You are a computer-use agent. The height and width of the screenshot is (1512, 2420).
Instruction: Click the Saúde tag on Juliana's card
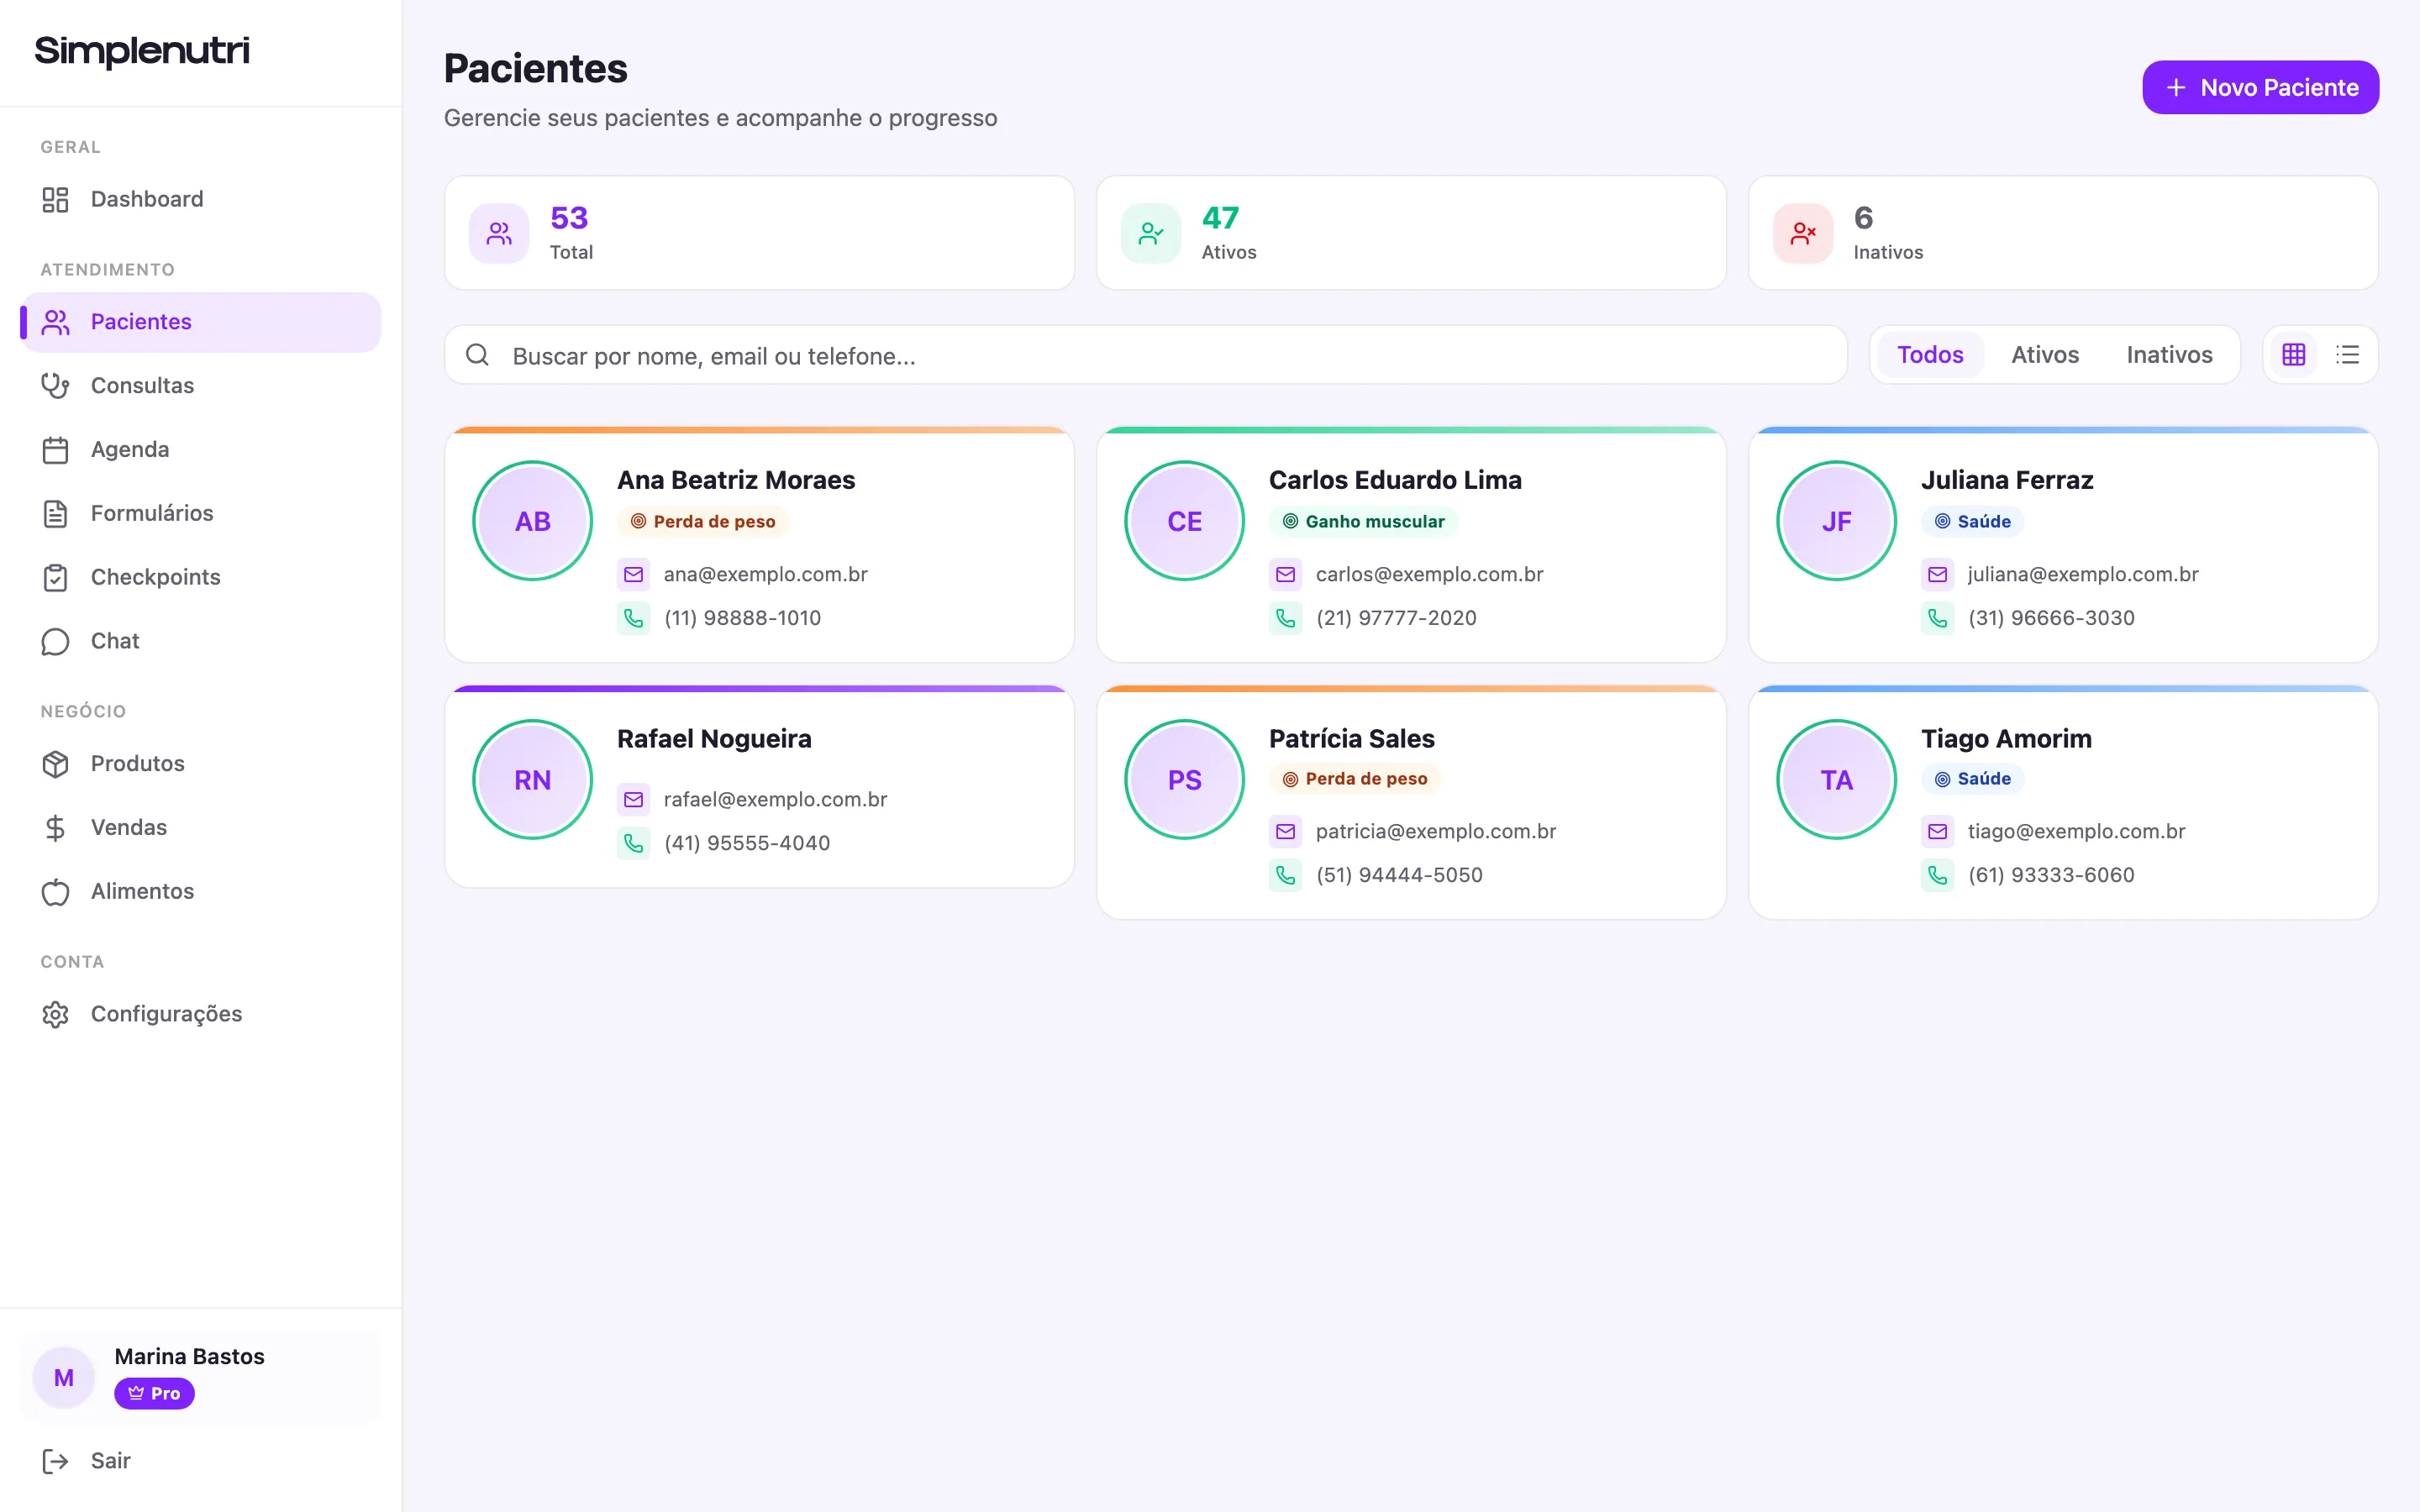pyautogui.click(x=1973, y=522)
